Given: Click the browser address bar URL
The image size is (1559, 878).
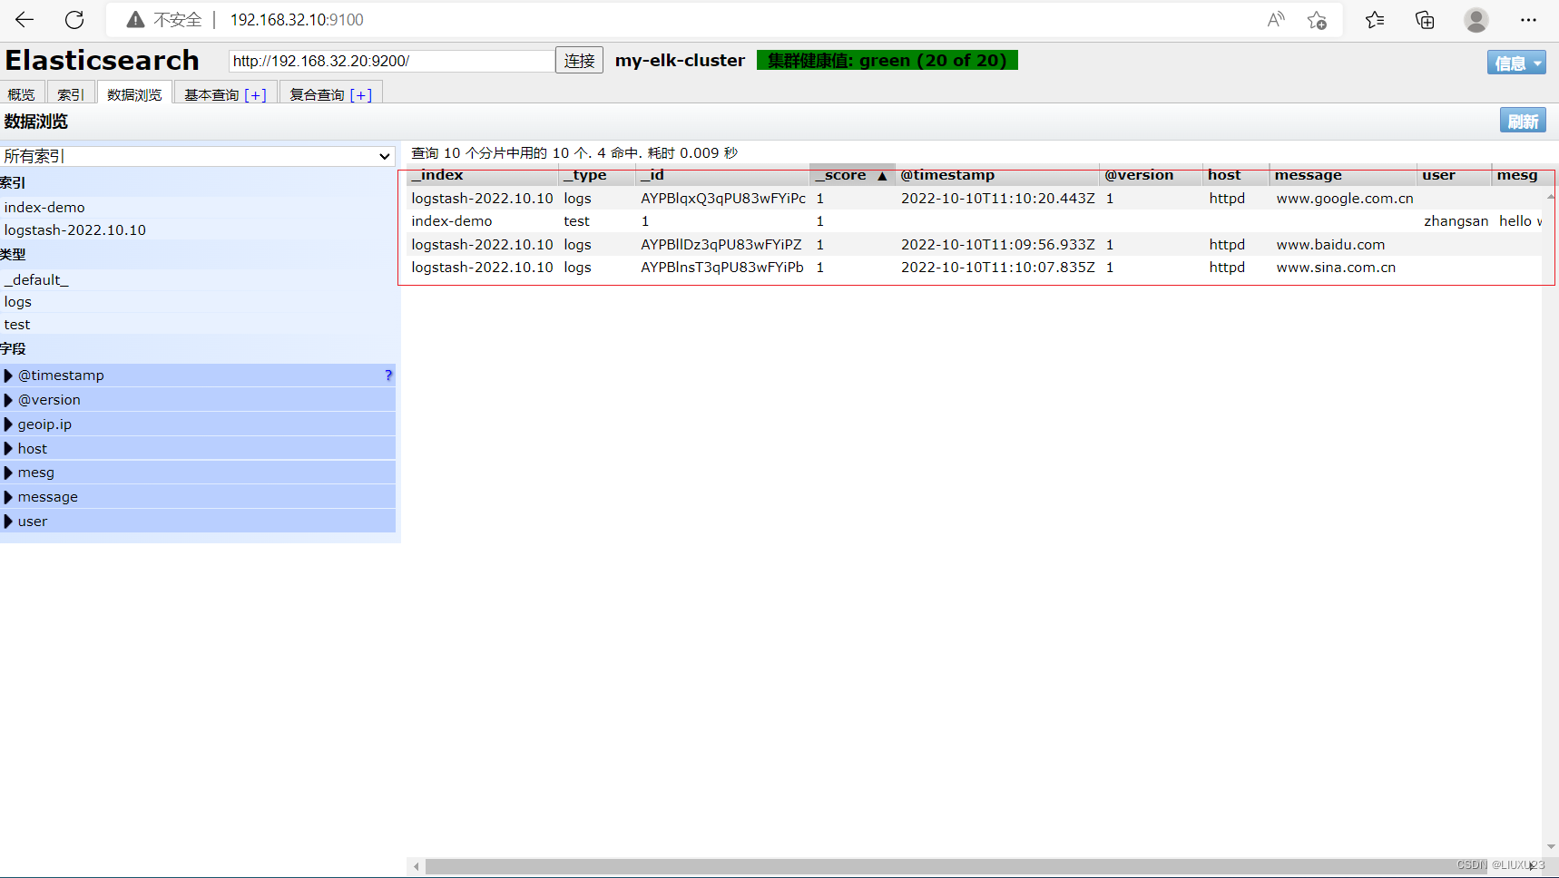Looking at the screenshot, I should pyautogui.click(x=297, y=19).
